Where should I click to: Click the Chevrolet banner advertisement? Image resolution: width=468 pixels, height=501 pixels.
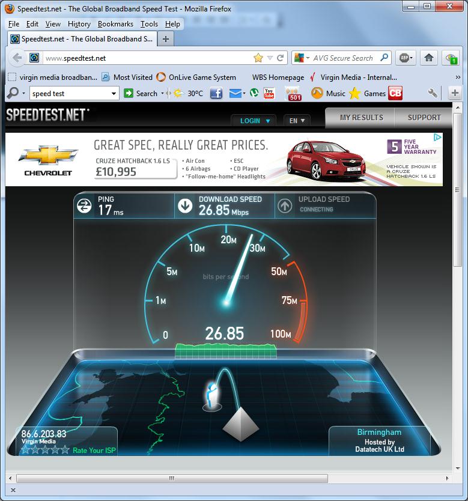click(223, 159)
